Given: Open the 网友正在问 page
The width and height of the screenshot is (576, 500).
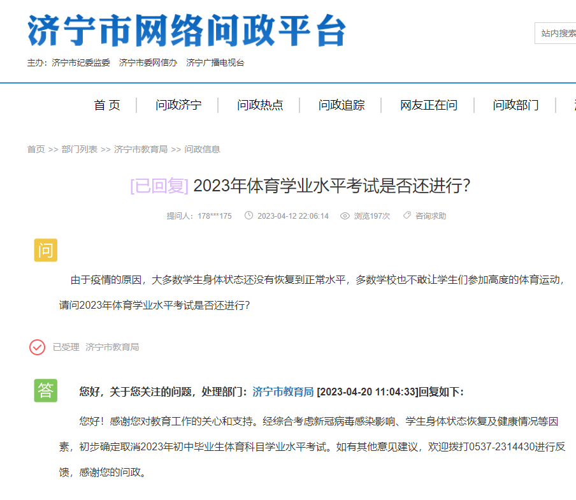Looking at the screenshot, I should [428, 105].
